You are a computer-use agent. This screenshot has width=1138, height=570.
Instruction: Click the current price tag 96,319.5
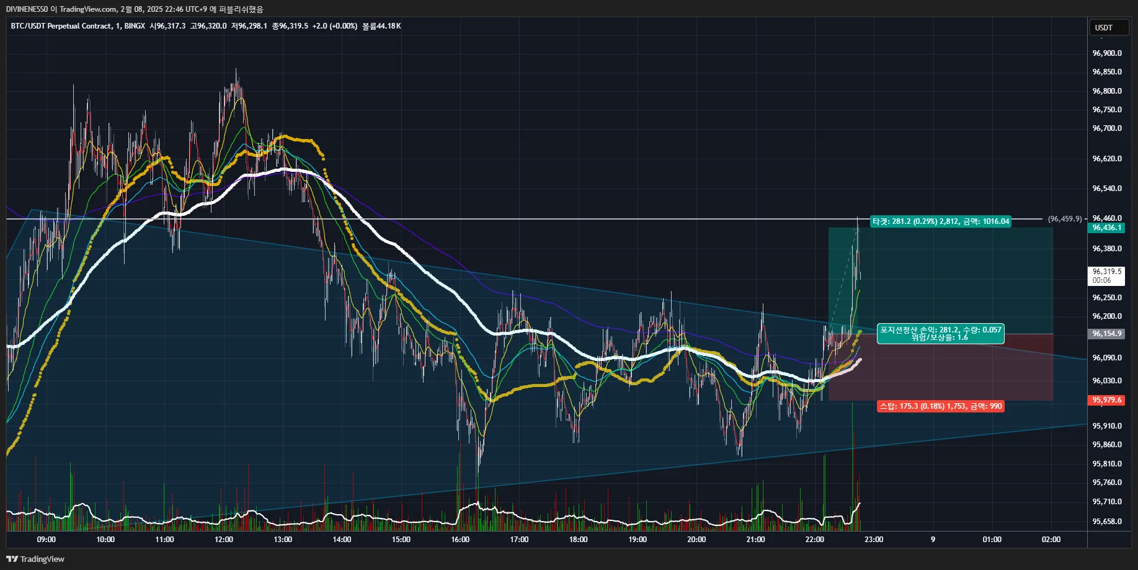coord(1107,275)
